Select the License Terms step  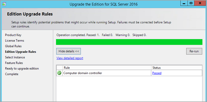point(14,41)
